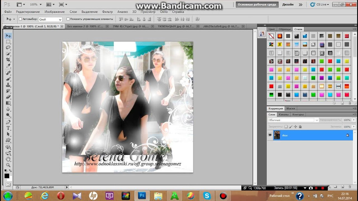The width and height of the screenshot is (358, 201).
Task: Select the Custom Shape tool
Action: click(8, 140)
